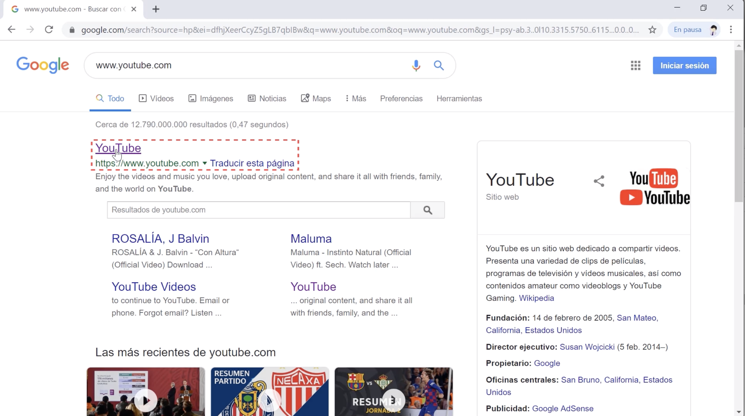Open the YouTube search result link

click(118, 148)
